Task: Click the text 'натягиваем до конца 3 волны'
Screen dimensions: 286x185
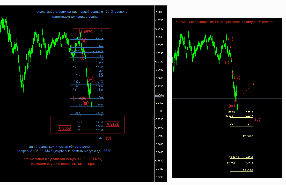Action: pyautogui.click(x=75, y=16)
